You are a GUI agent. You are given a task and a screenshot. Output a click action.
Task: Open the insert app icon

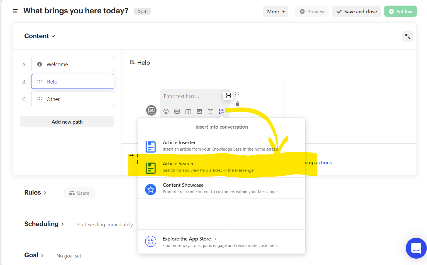tap(222, 111)
